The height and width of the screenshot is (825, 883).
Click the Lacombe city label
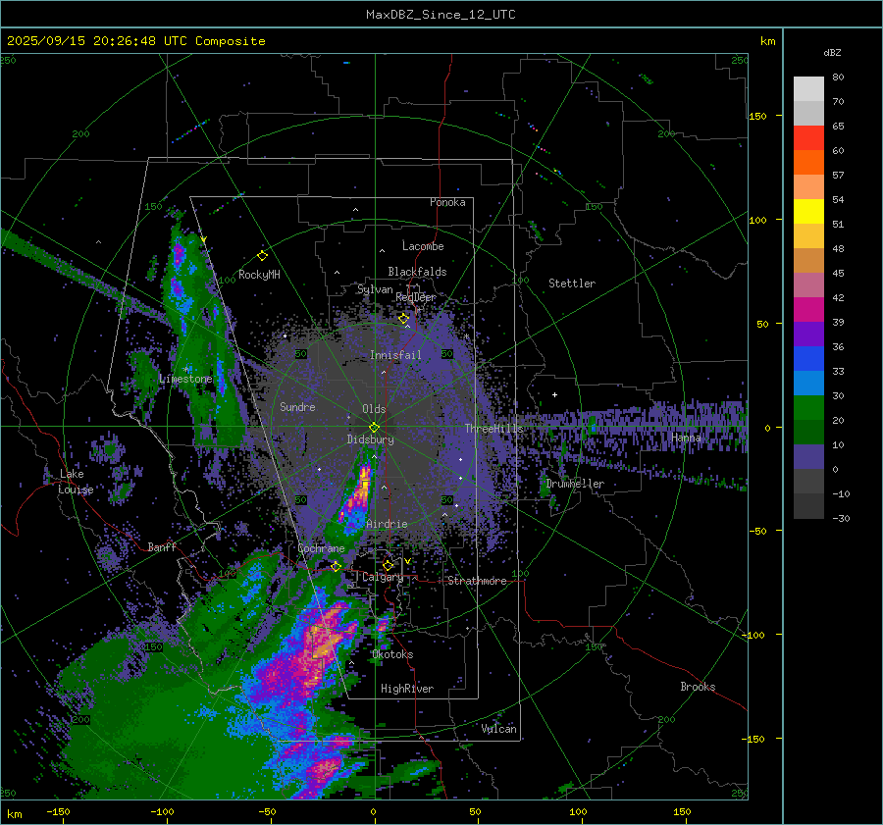[x=423, y=246]
